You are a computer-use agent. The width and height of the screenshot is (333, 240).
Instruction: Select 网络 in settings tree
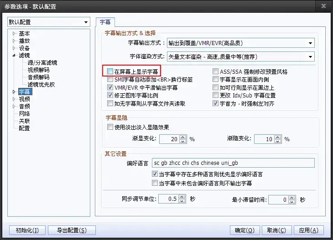(x=24, y=114)
